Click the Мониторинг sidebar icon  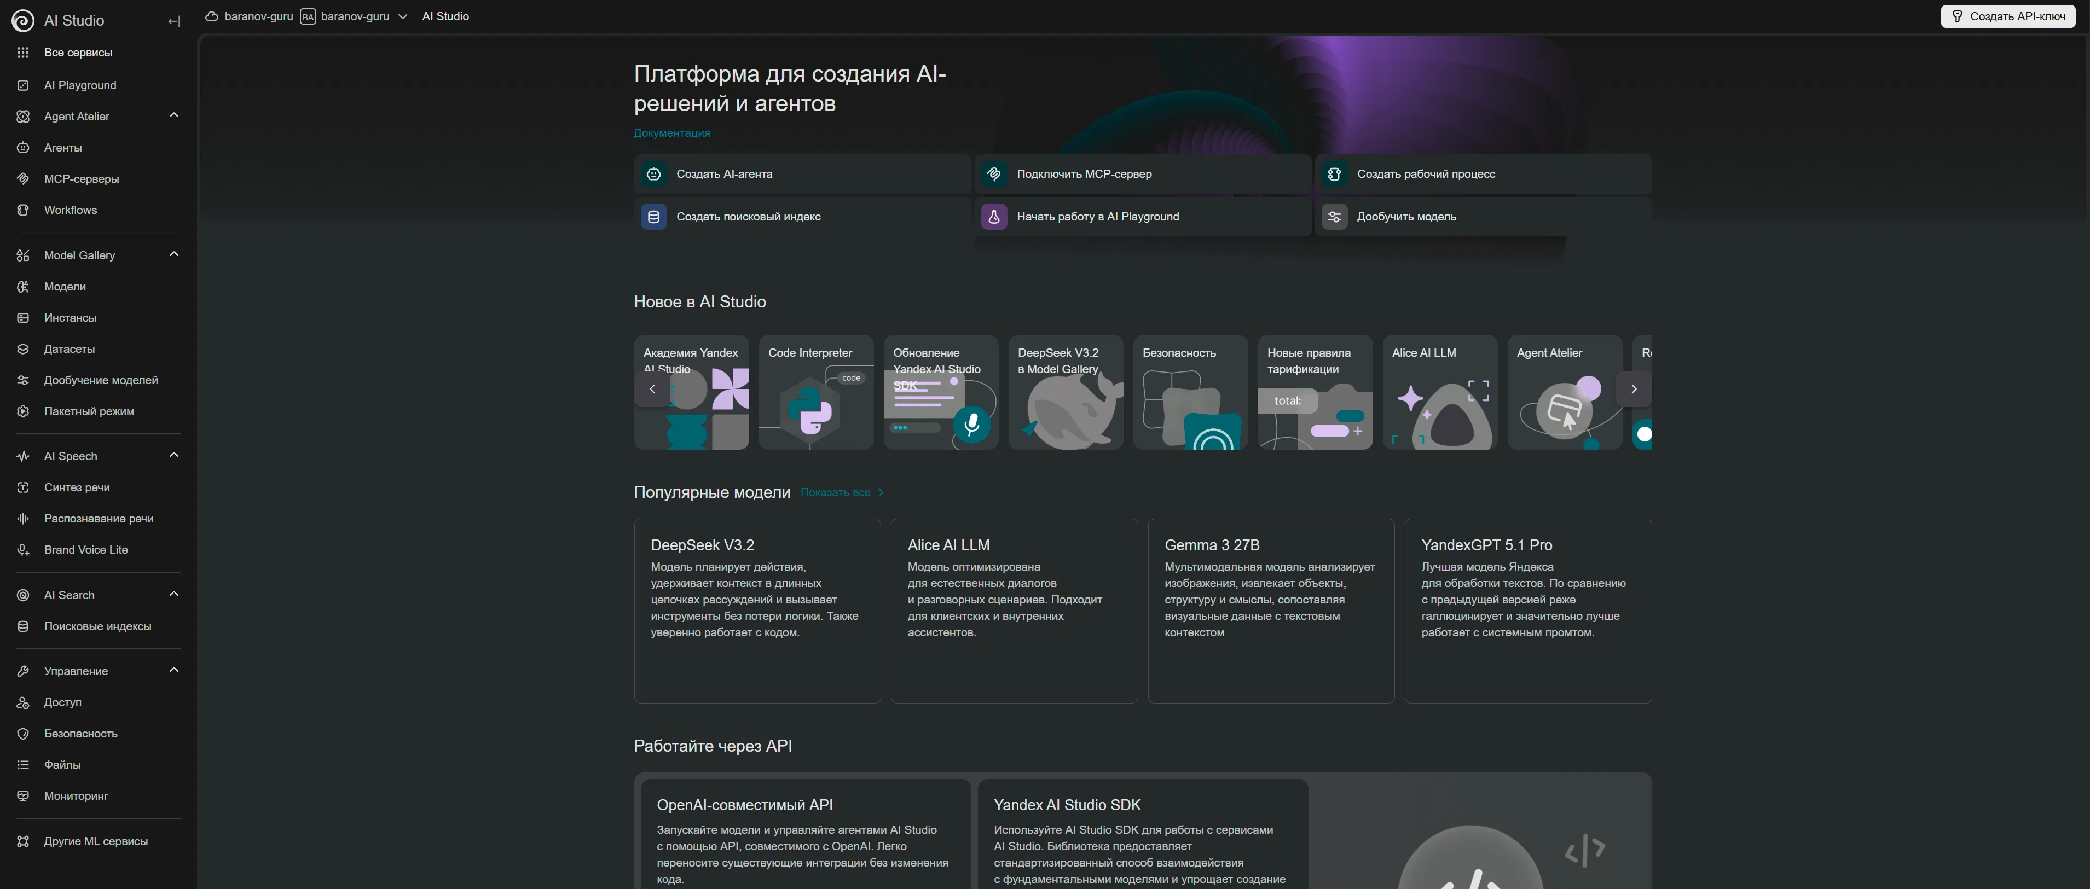tap(23, 795)
